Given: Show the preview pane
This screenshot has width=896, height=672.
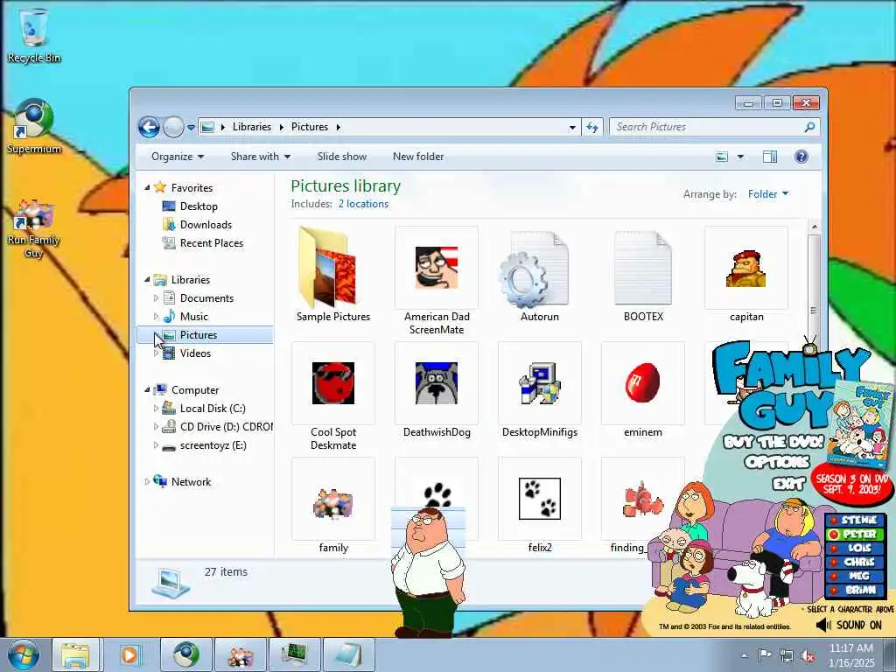Looking at the screenshot, I should click(x=770, y=157).
